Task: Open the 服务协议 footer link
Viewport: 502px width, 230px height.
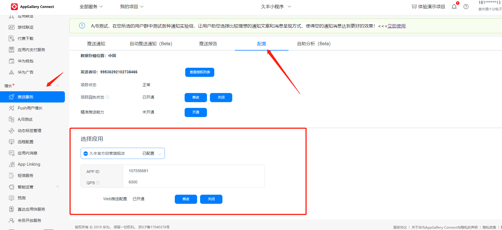Action: click(400, 227)
